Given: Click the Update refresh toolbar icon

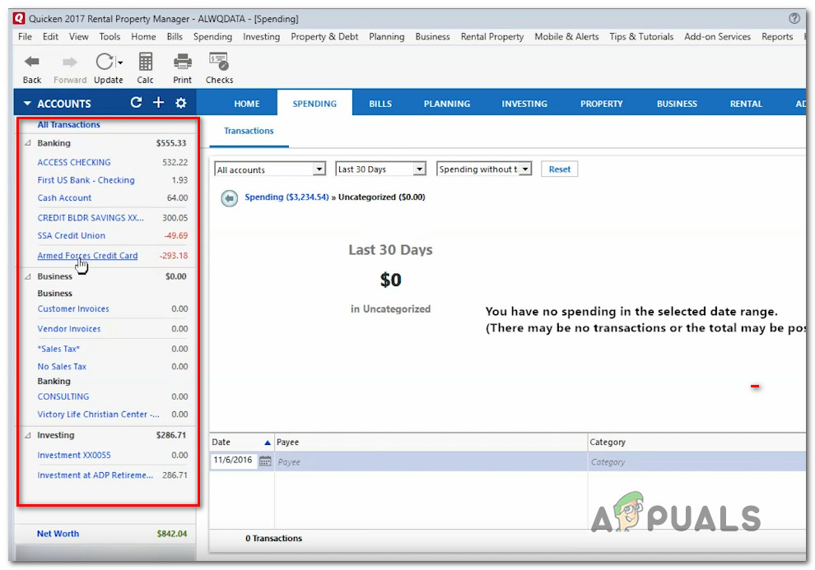Looking at the screenshot, I should 104,62.
